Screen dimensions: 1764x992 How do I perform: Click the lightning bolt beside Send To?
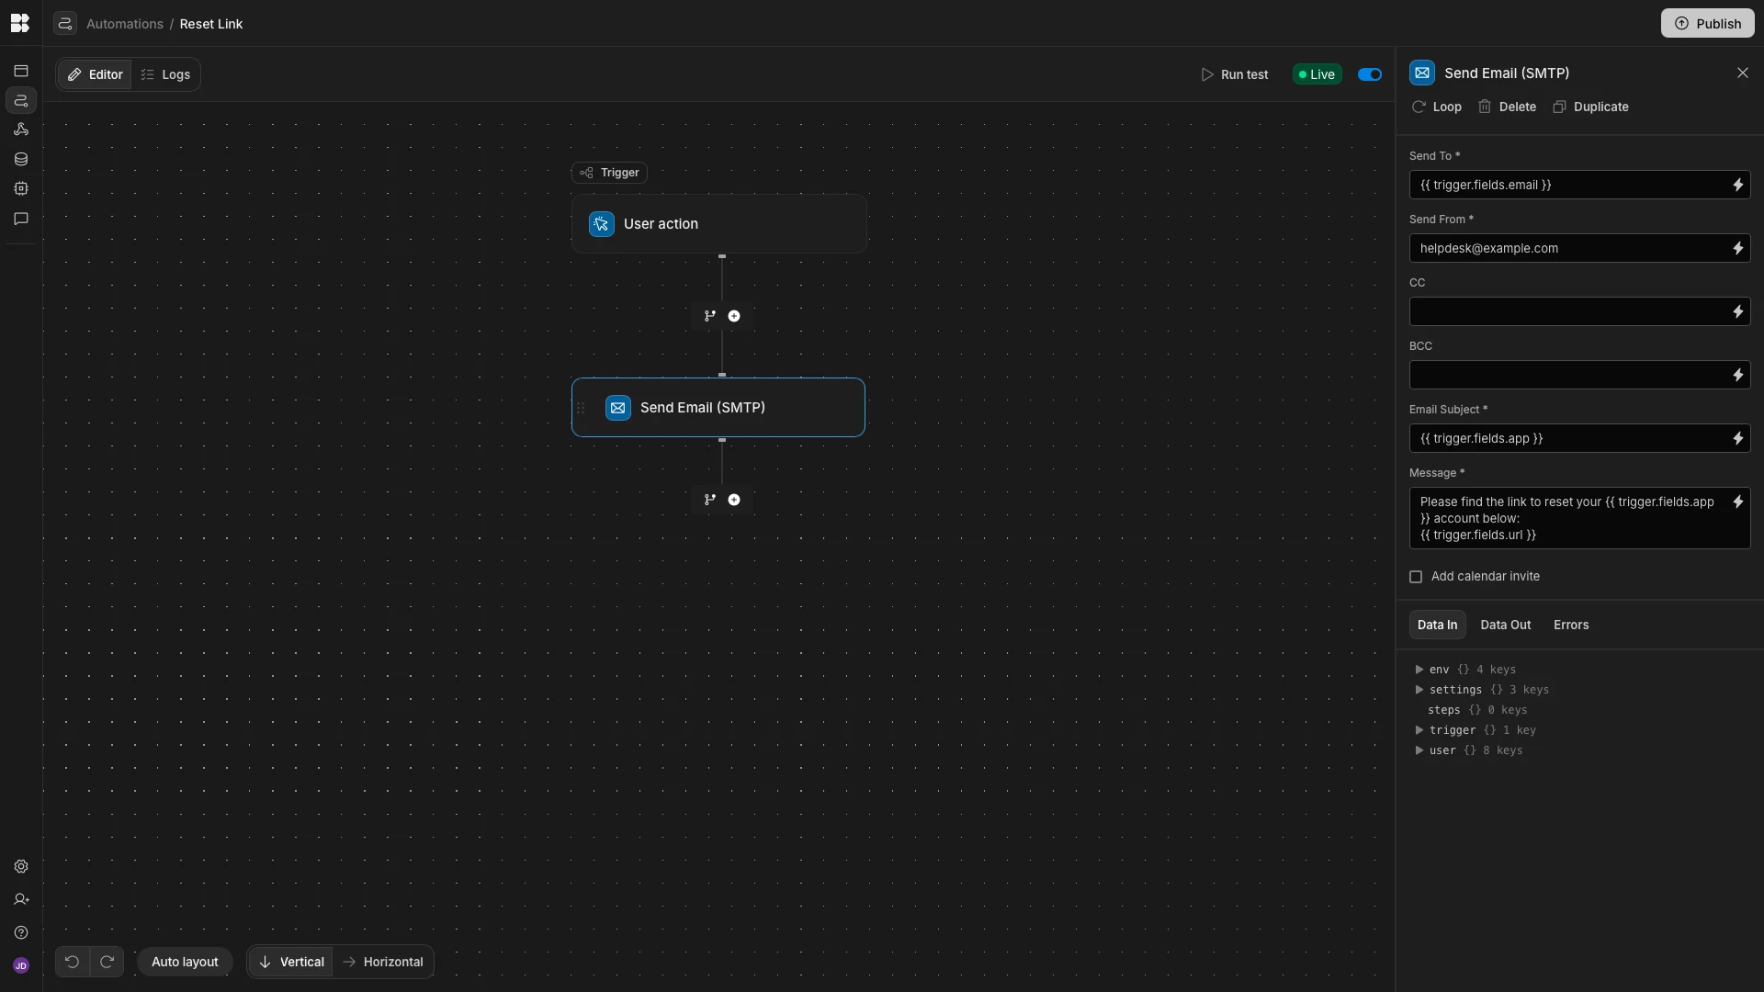1737,185
